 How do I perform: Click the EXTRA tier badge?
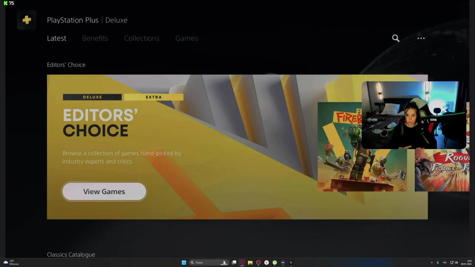coord(154,97)
